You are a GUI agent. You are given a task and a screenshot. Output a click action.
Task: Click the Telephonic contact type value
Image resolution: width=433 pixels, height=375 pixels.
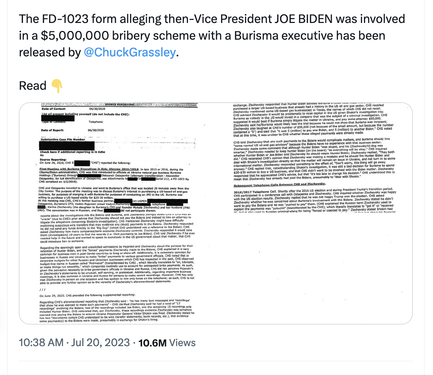tap(96, 122)
